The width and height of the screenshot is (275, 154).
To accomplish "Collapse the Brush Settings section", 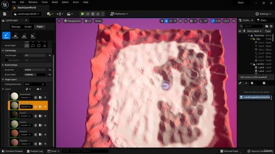I will coord(3,65).
